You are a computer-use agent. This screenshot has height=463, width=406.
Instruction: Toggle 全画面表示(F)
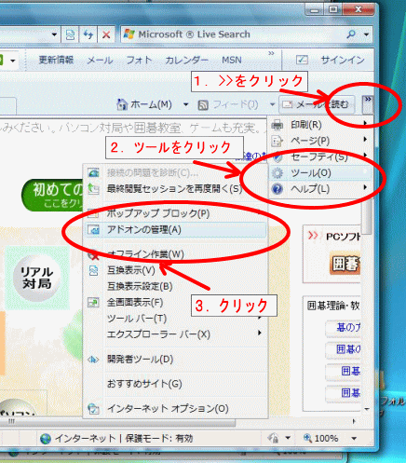[175, 303]
